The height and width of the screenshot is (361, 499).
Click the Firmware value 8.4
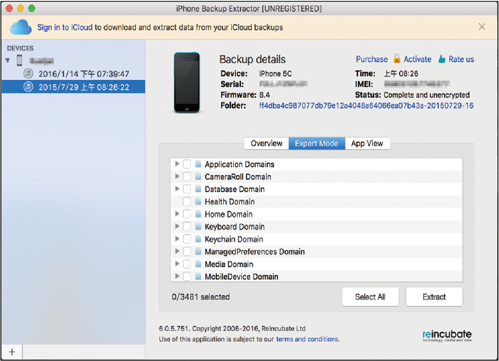coord(264,95)
